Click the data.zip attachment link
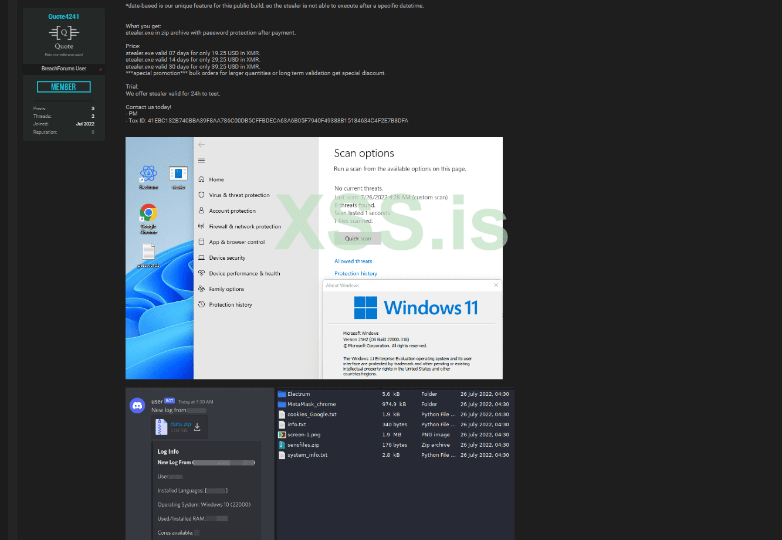782x540 pixels. [x=181, y=424]
